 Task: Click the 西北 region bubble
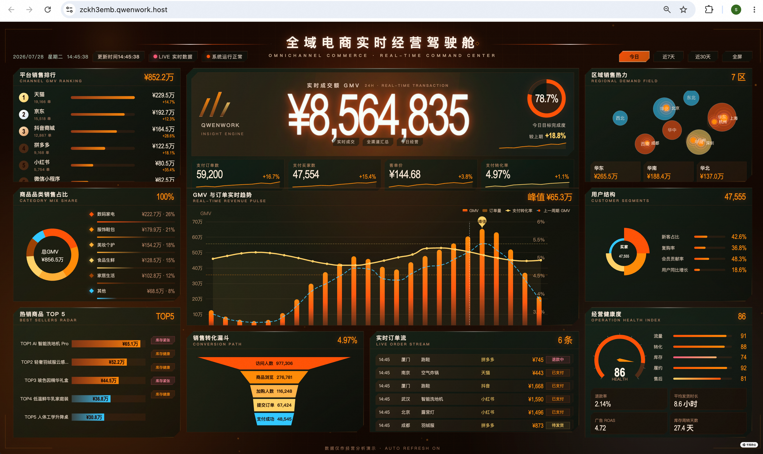pyautogui.click(x=620, y=118)
